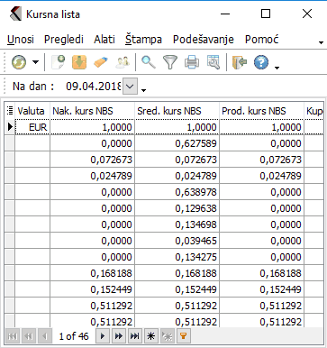
Task: Click the 1 of 46 record counter
Action: tap(74, 336)
